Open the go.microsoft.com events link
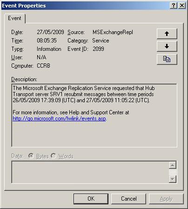Viewport: 188px width, 209px height. click(x=59, y=118)
